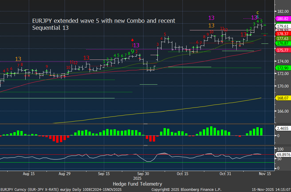Click the white 179.61 last price tag

pyautogui.click(x=282, y=26)
